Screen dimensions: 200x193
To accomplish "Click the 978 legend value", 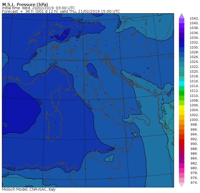I will [x=195, y=173].
